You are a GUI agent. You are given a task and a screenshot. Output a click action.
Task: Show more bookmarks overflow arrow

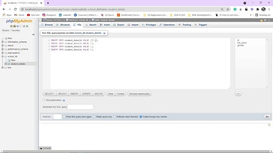251,15
